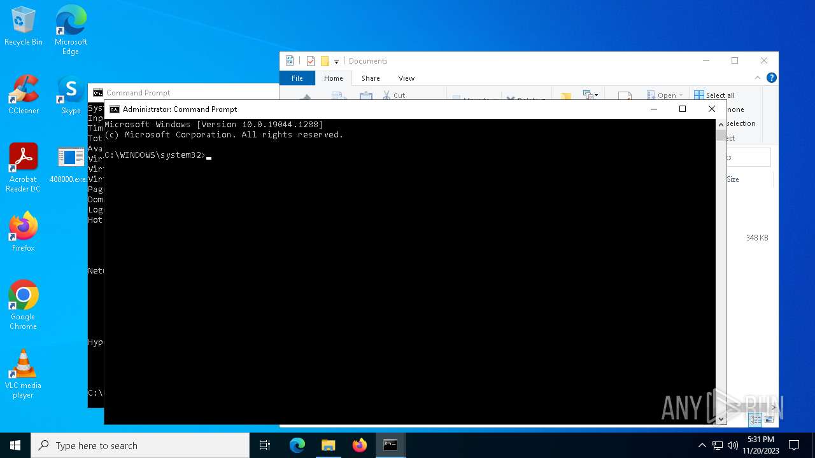
Task: Minimize the Administrator Command Prompt window
Action: click(x=653, y=109)
